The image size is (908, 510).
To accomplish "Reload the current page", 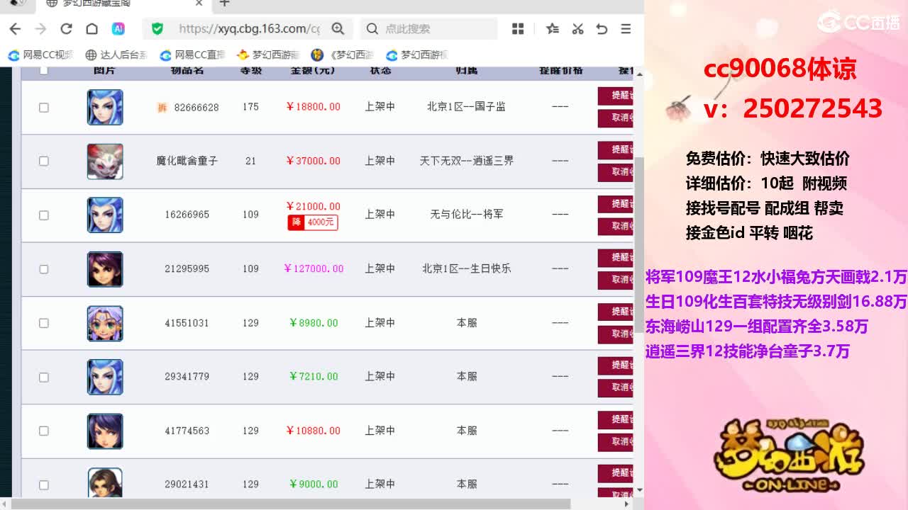I will click(66, 29).
